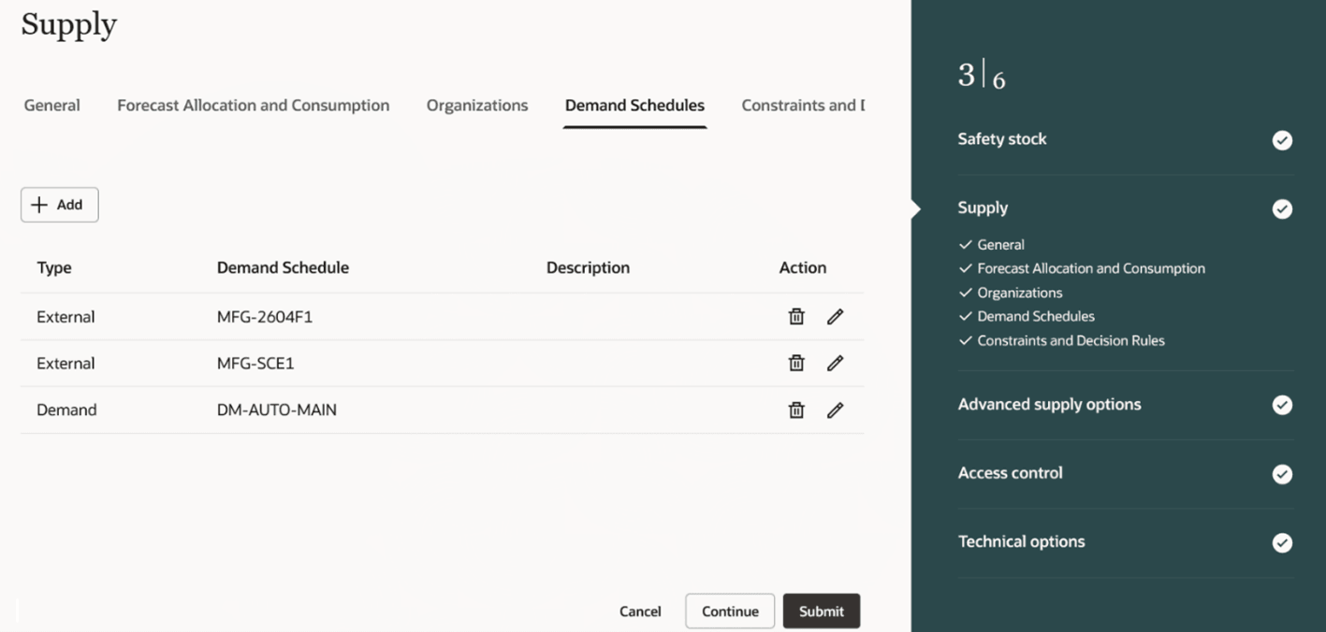Open Advanced supply options step
This screenshot has height=632, width=1326.
pos(1049,405)
